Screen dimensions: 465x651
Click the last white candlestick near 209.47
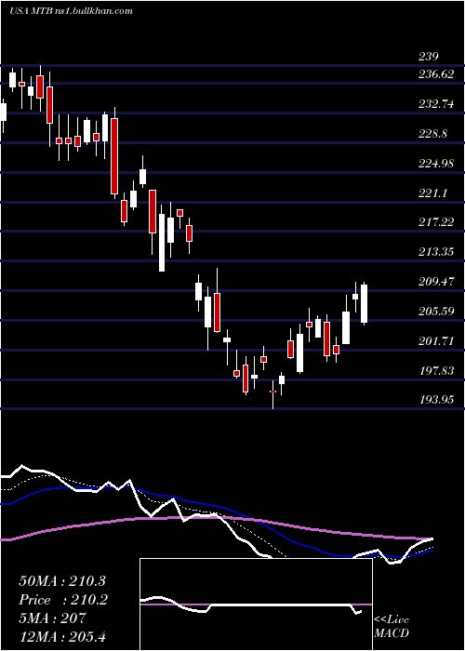[365, 303]
